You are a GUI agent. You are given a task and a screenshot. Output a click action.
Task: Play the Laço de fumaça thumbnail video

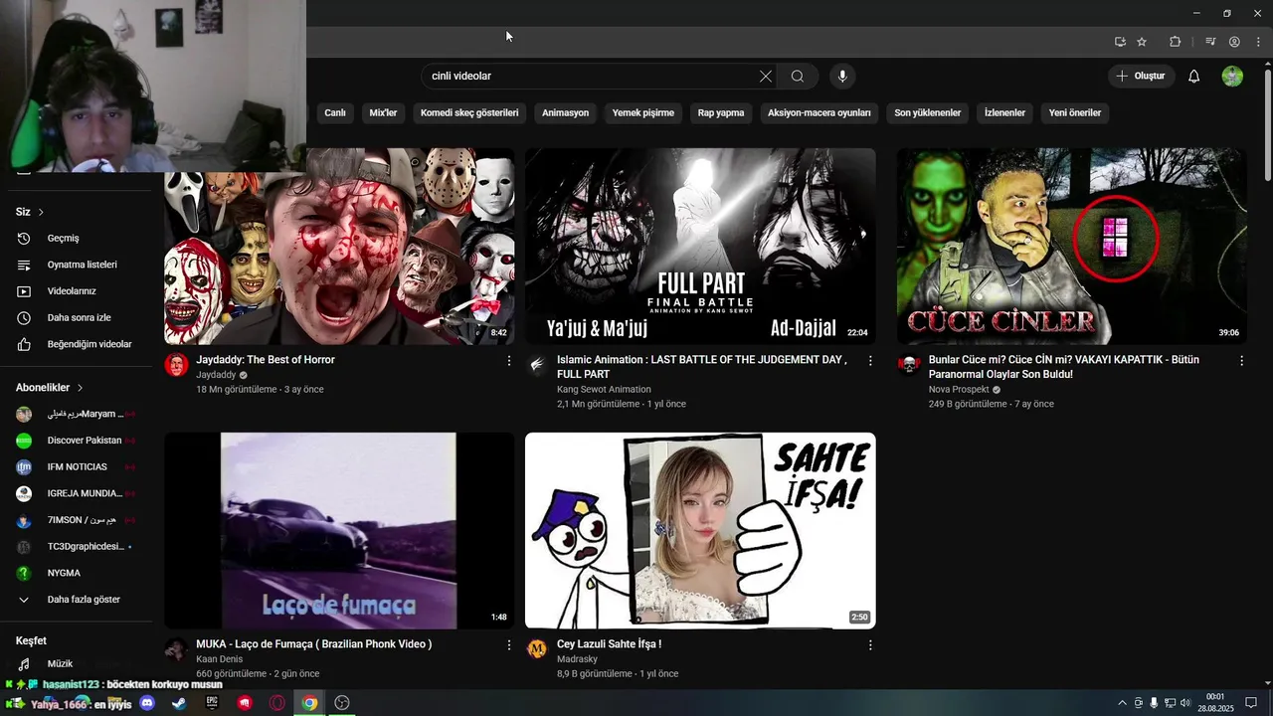pyautogui.click(x=339, y=531)
